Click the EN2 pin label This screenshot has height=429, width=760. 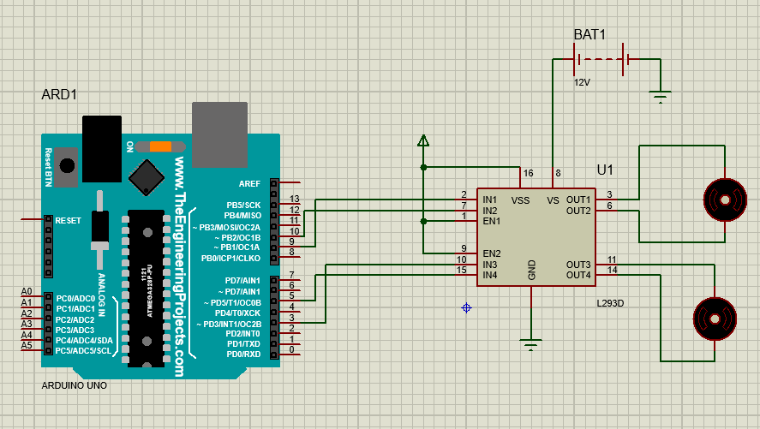click(492, 253)
